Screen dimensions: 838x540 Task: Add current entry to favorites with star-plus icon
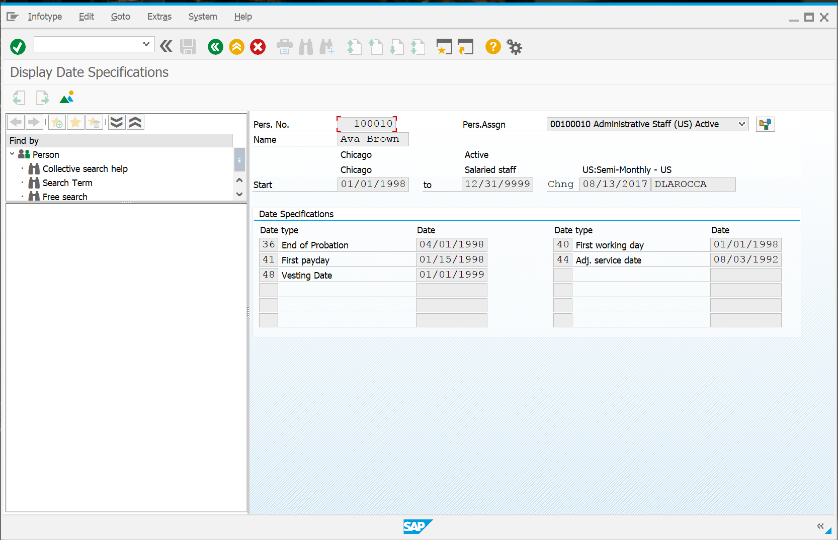pos(57,122)
